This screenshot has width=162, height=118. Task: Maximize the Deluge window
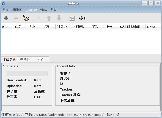coord(151,3)
